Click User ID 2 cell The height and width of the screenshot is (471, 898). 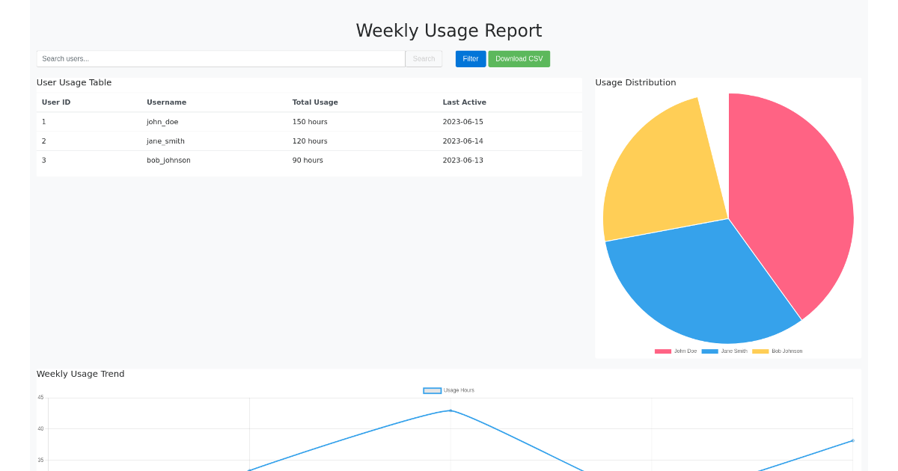[x=43, y=141]
